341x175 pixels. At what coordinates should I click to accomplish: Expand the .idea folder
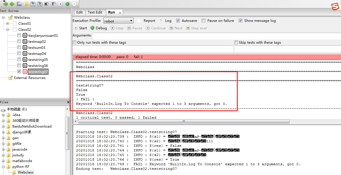(x=3, y=115)
